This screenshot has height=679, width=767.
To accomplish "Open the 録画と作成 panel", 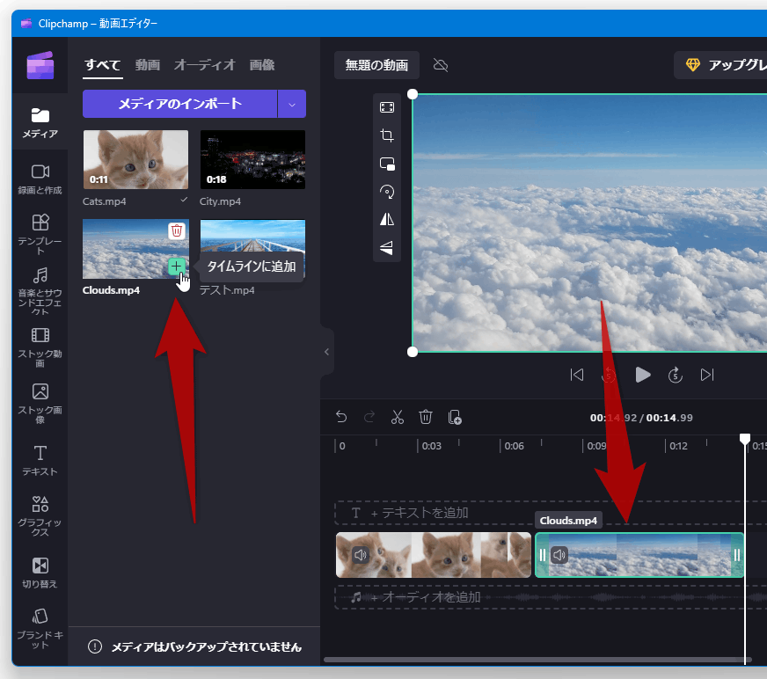I will tap(40, 179).
